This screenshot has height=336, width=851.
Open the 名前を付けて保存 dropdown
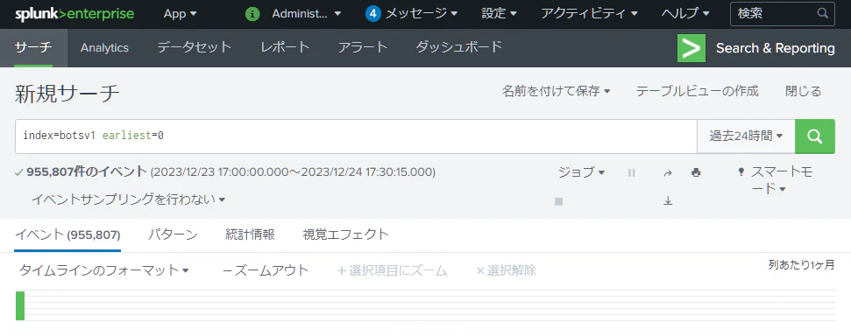pos(557,91)
